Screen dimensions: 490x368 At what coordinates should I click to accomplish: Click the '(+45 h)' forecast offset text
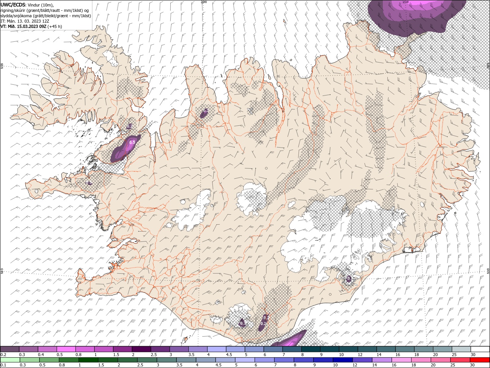55,26
